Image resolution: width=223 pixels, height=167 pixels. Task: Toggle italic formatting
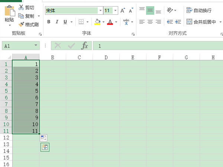tap(57, 22)
